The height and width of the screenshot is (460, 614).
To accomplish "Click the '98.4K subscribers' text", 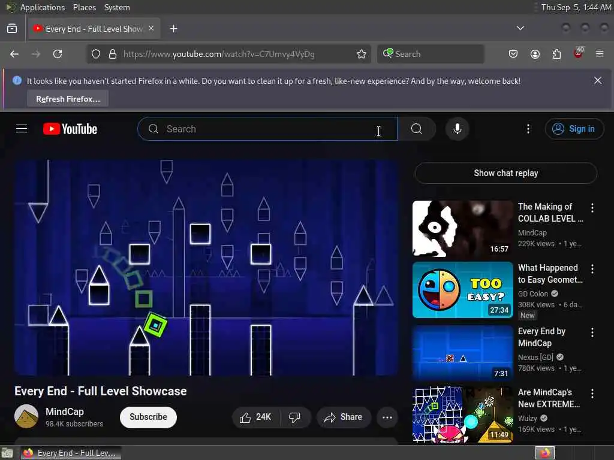I will (74, 423).
